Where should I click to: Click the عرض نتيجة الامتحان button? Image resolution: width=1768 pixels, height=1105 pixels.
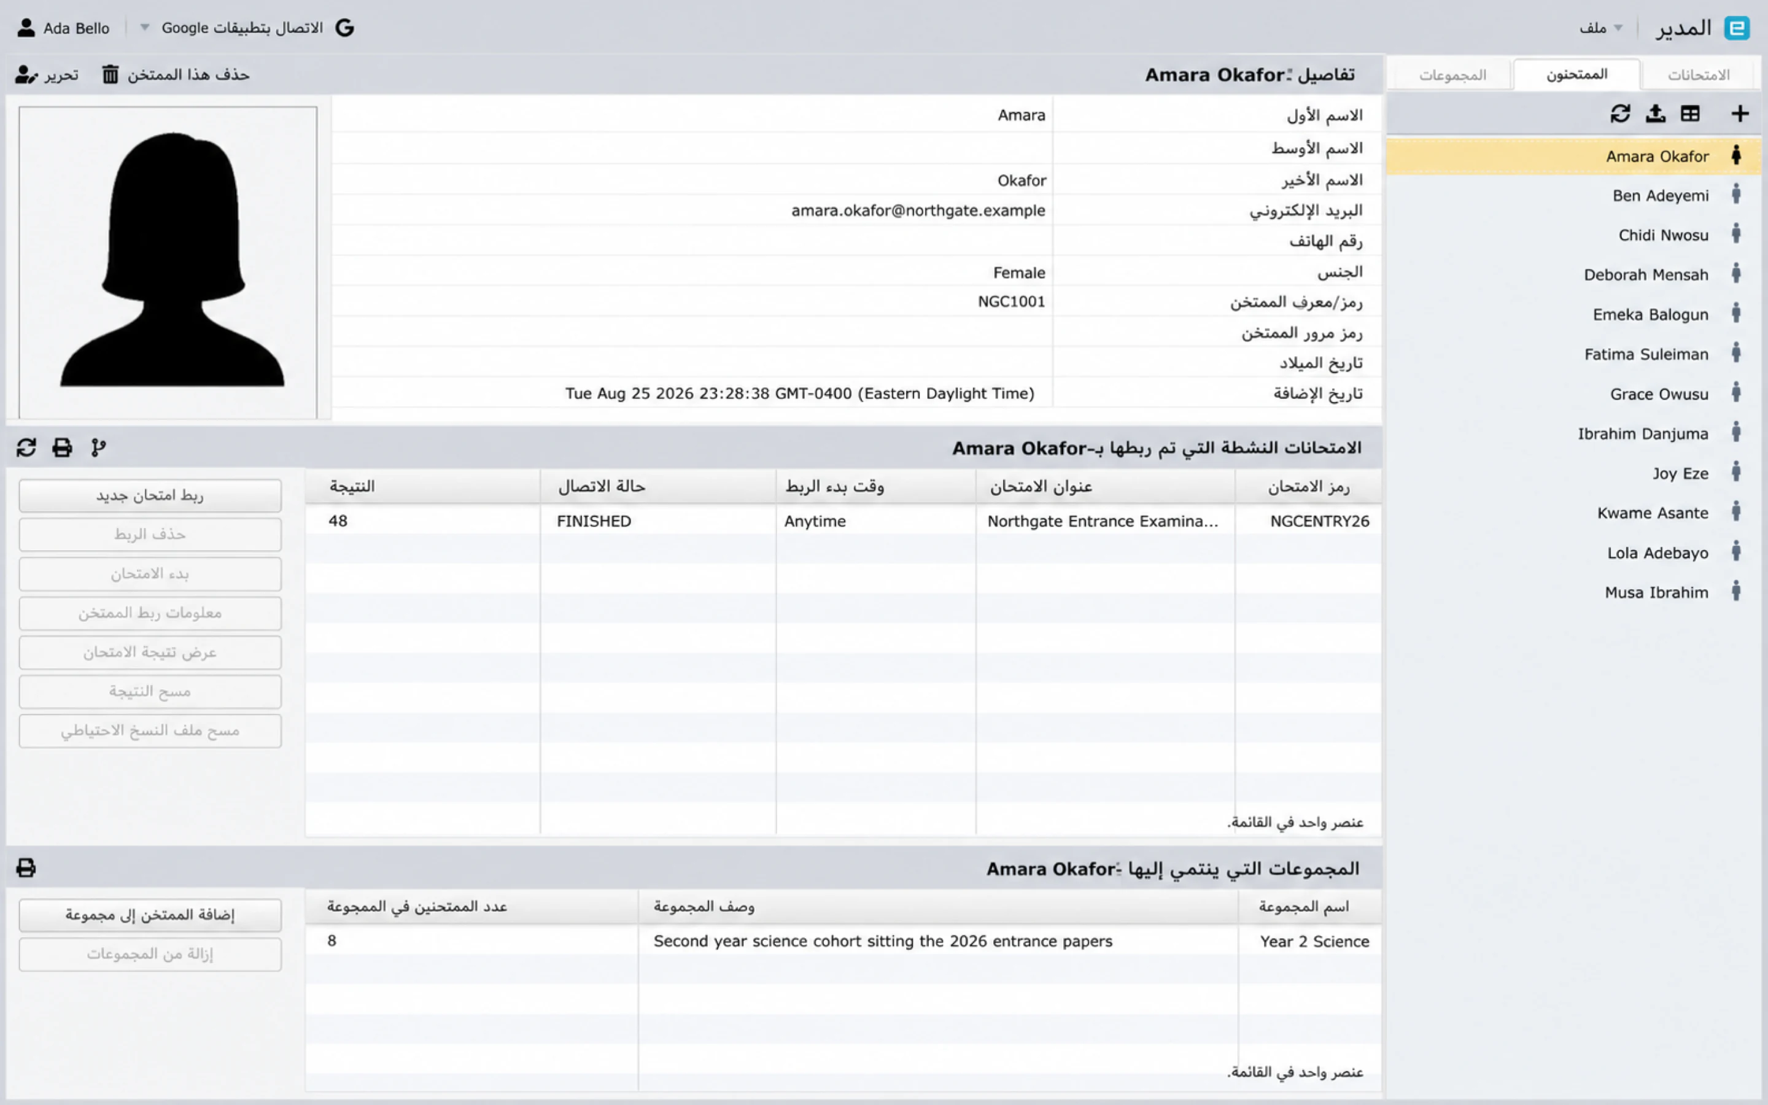pos(150,653)
